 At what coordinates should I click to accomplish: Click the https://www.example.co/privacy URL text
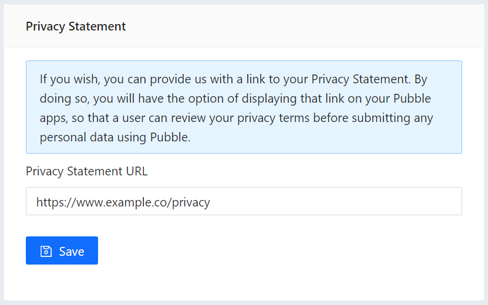[x=123, y=202]
